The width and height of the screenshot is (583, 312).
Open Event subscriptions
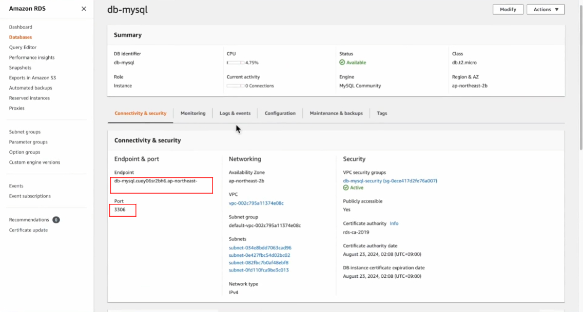30,196
